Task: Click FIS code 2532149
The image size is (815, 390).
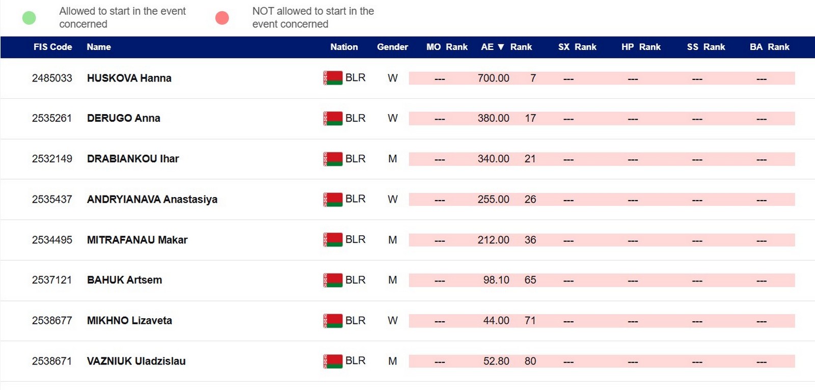Action: tap(52, 159)
